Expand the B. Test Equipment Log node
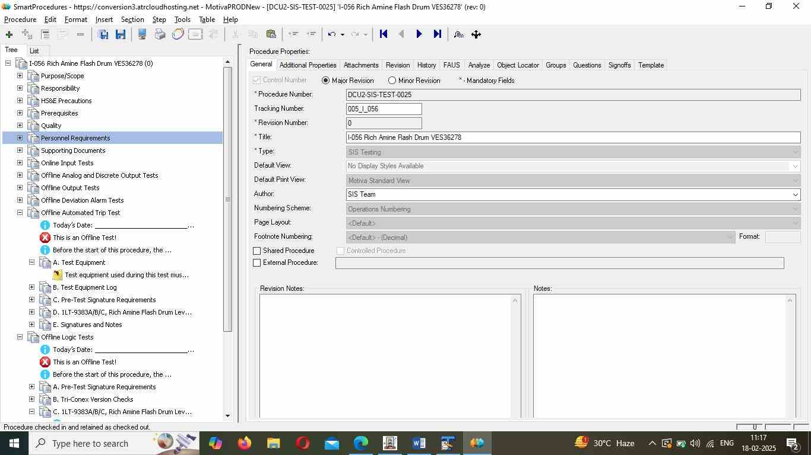This screenshot has height=455, width=811. (x=32, y=287)
